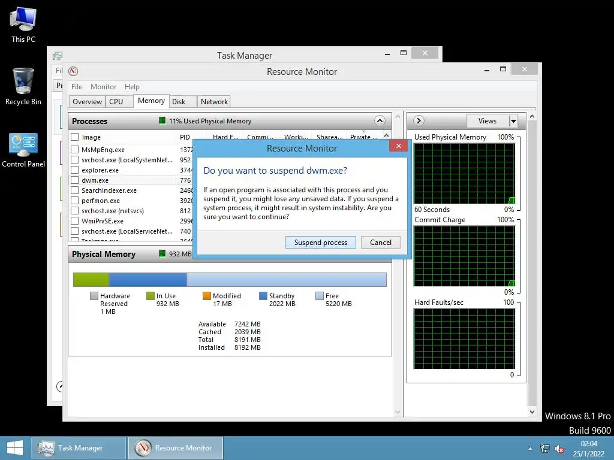614x460 pixels.
Task: Click the green In Use segment of memory bar
Action: coord(91,280)
